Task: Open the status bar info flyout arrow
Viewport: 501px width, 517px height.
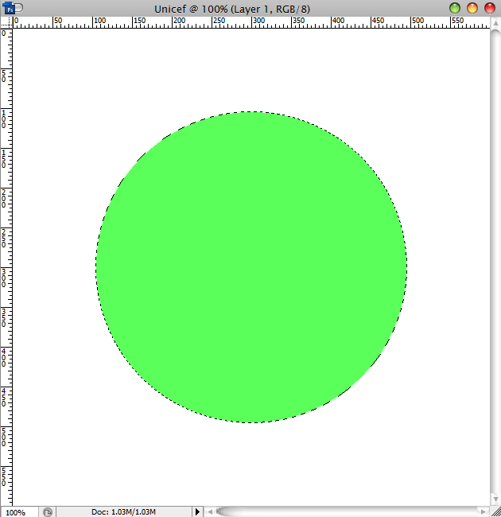Action: 197,511
